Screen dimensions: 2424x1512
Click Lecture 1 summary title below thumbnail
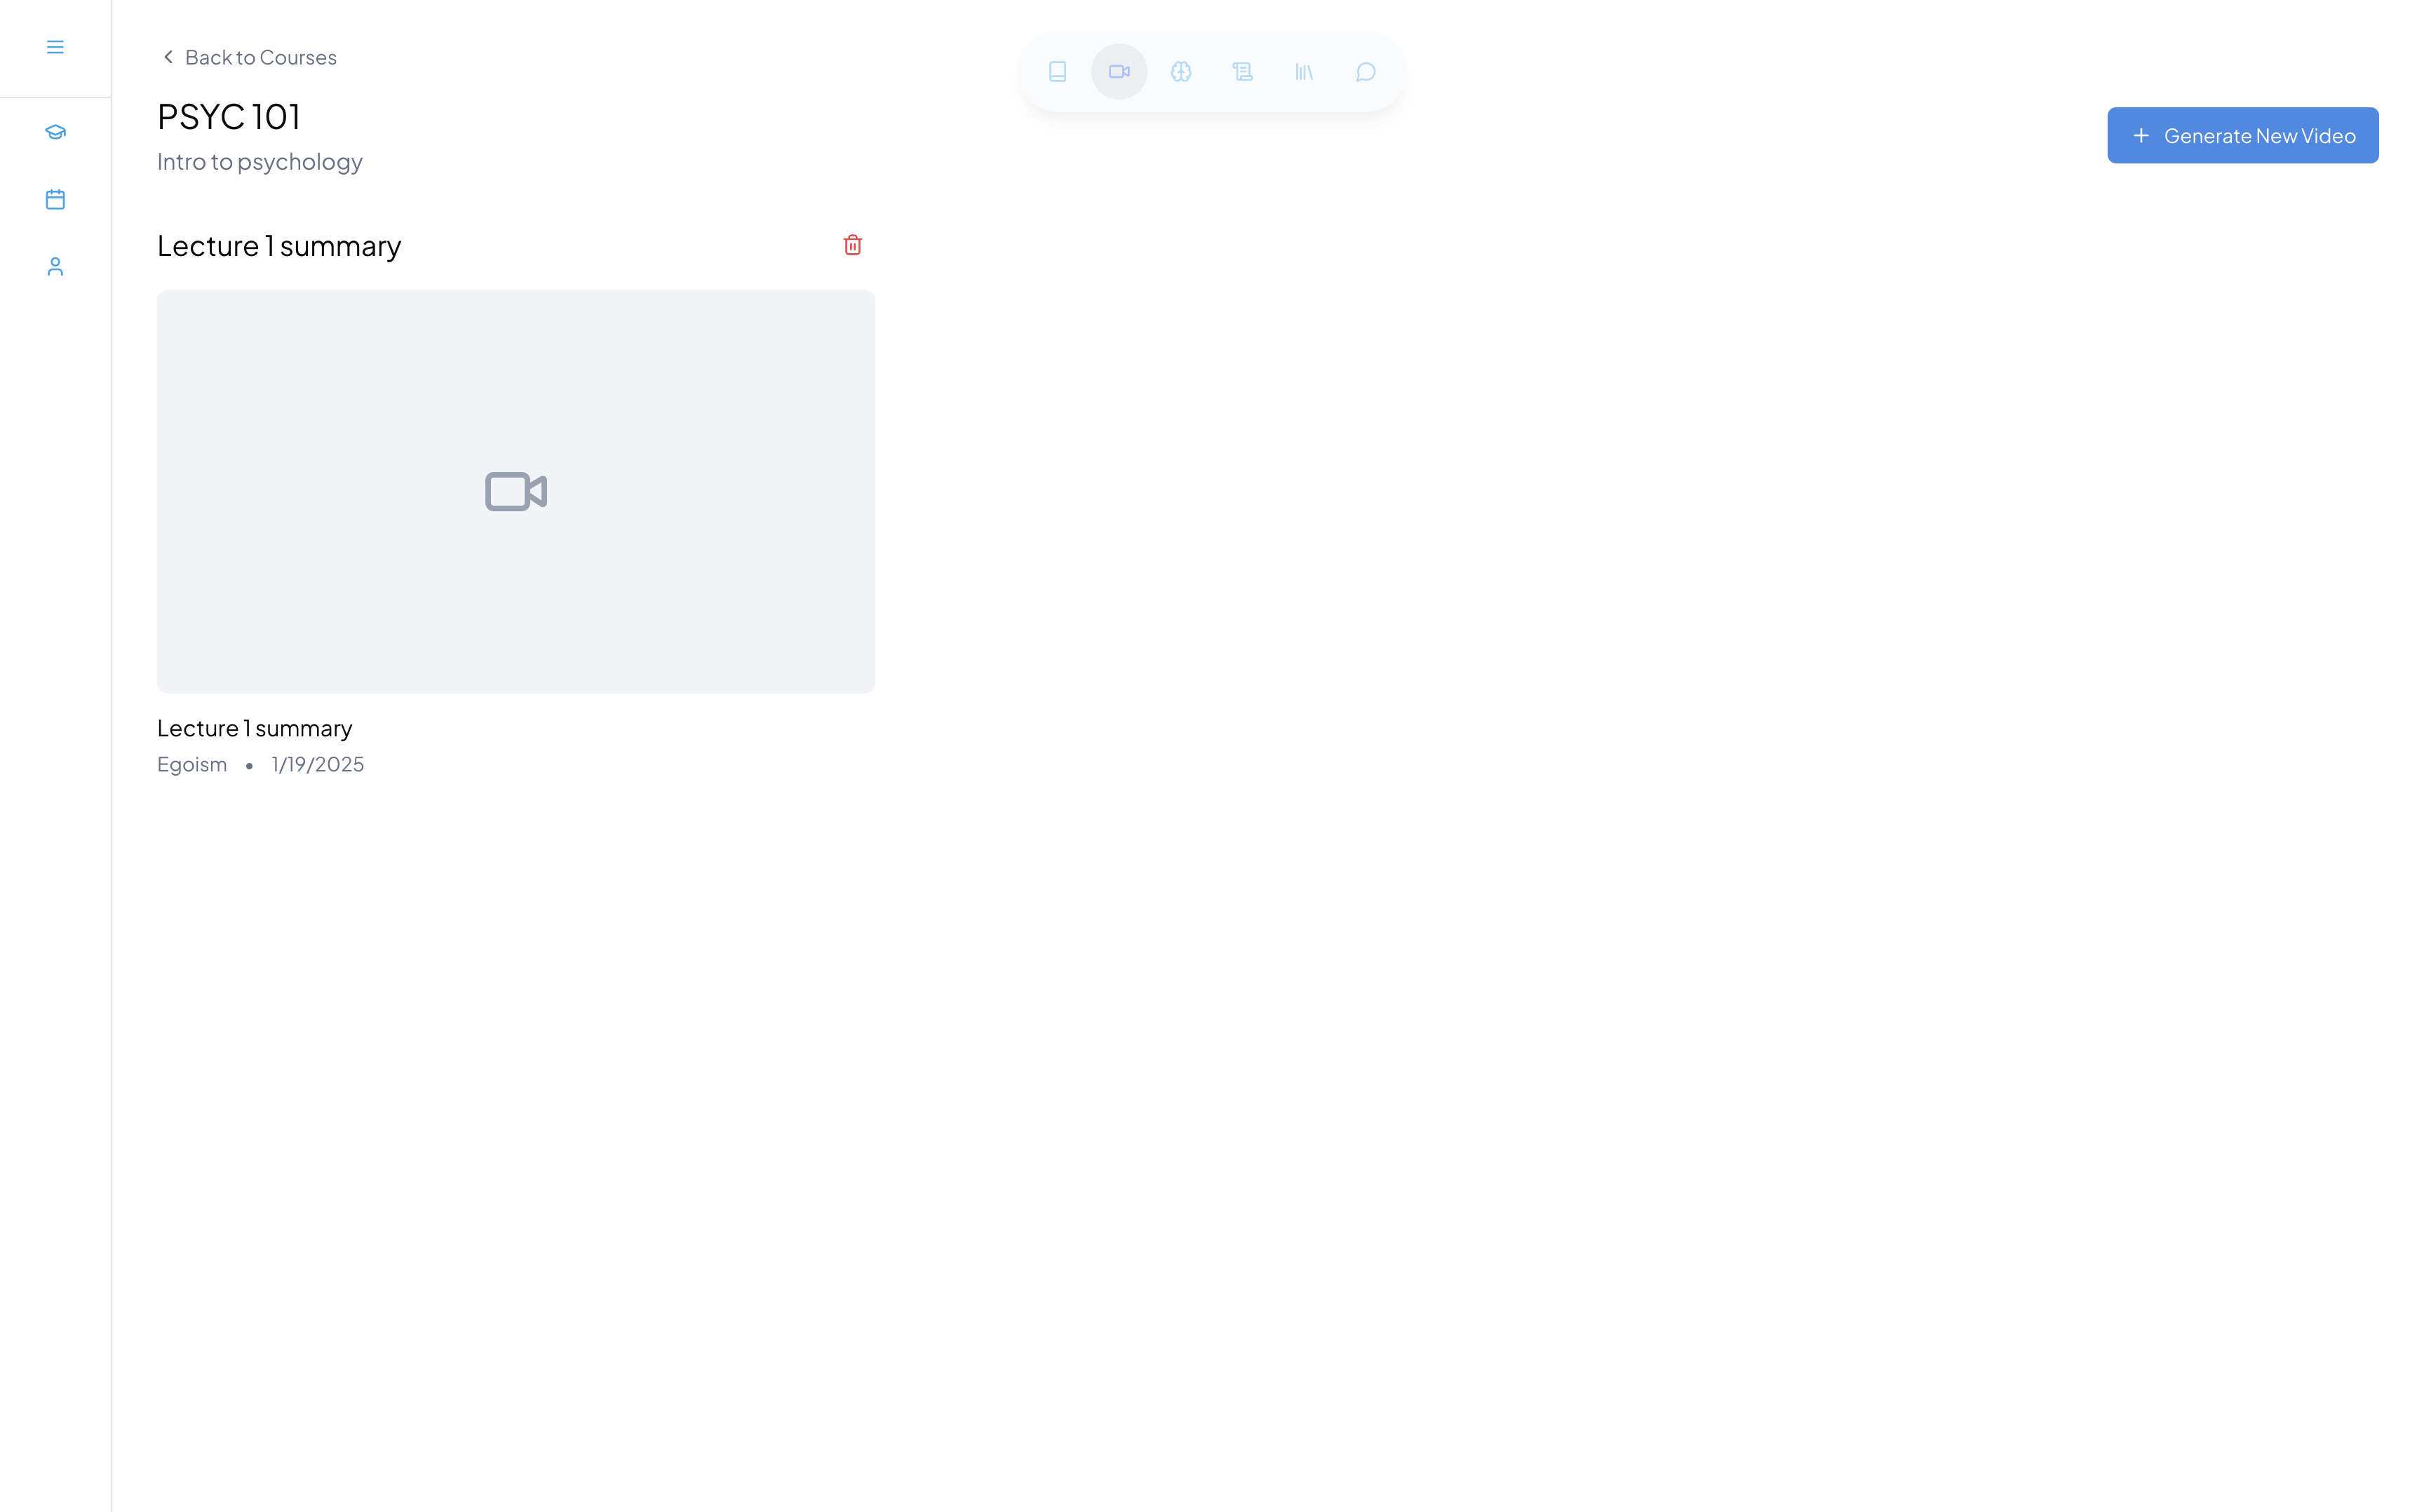pyautogui.click(x=255, y=728)
